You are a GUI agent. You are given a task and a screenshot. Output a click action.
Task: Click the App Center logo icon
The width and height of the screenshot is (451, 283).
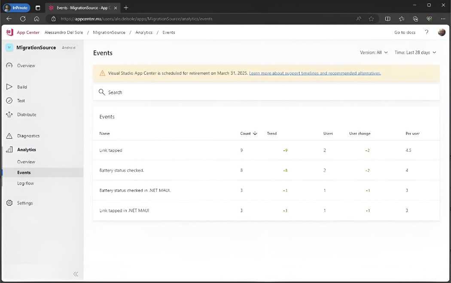(x=9, y=32)
